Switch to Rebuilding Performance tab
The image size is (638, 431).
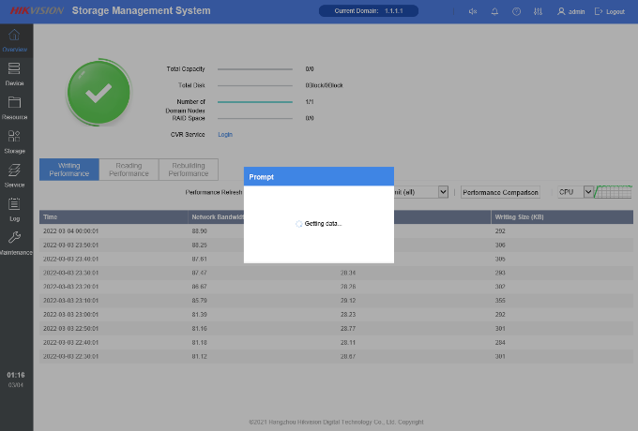tap(189, 170)
